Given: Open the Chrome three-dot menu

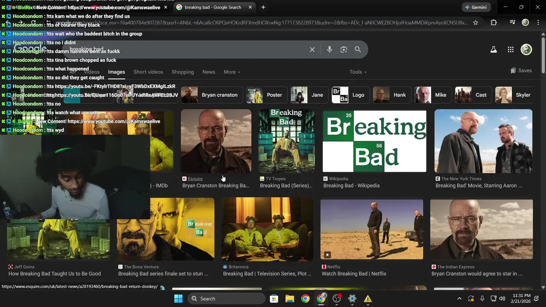Looking at the screenshot, I should click(538, 23).
